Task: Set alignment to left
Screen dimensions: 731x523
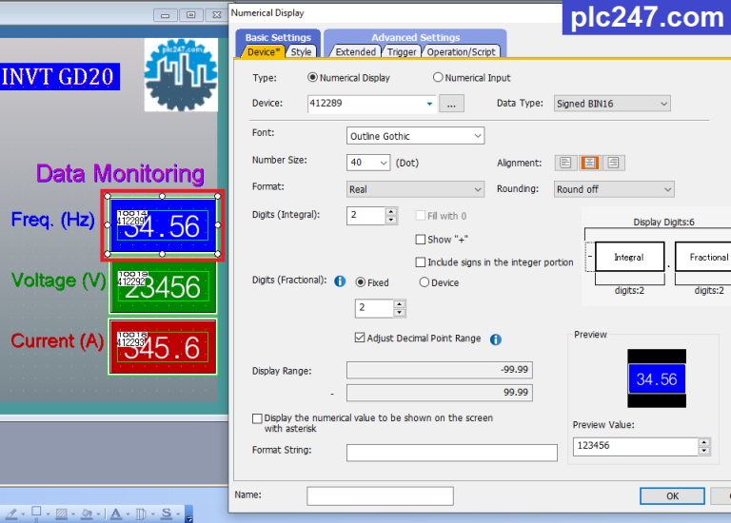Action: coord(565,163)
